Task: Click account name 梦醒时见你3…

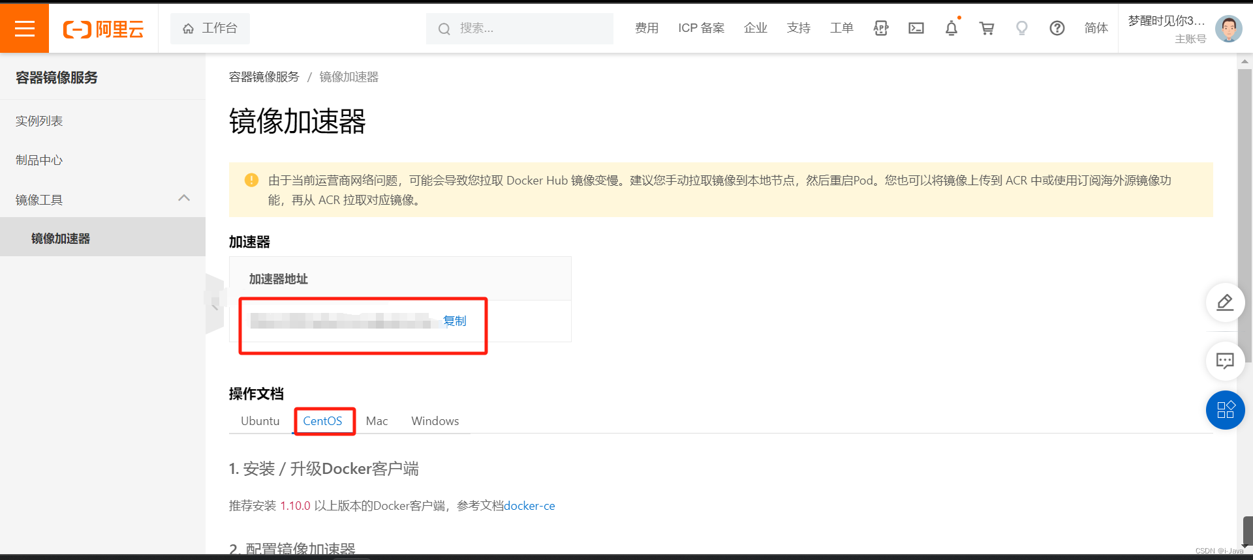Action: tap(1166, 21)
